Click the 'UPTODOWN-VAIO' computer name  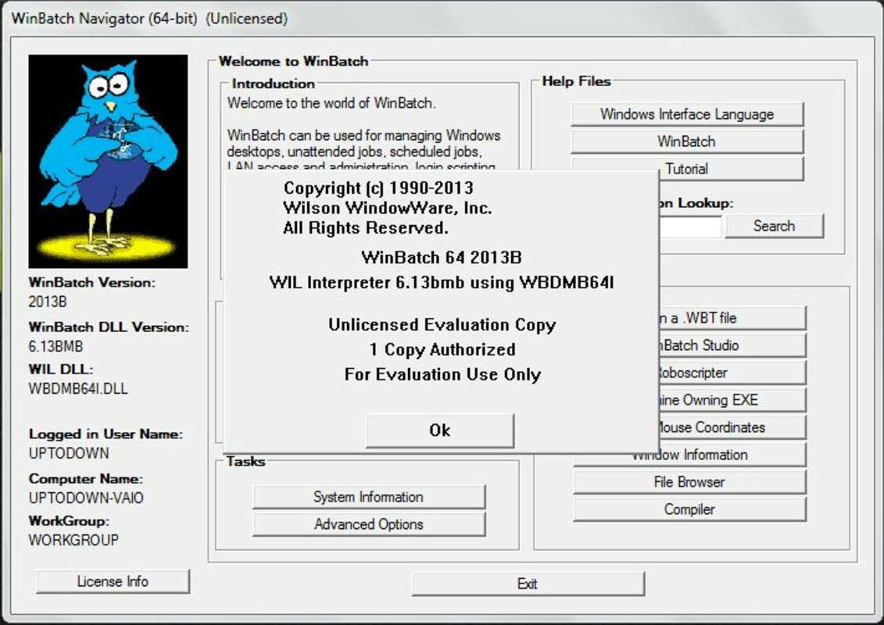coord(86,498)
